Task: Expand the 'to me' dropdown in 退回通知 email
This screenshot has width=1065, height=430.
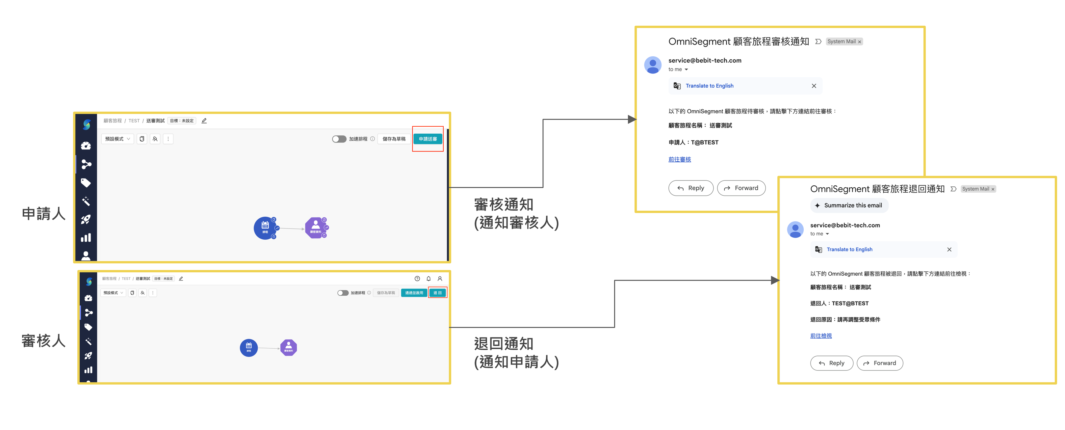Action: click(820, 234)
